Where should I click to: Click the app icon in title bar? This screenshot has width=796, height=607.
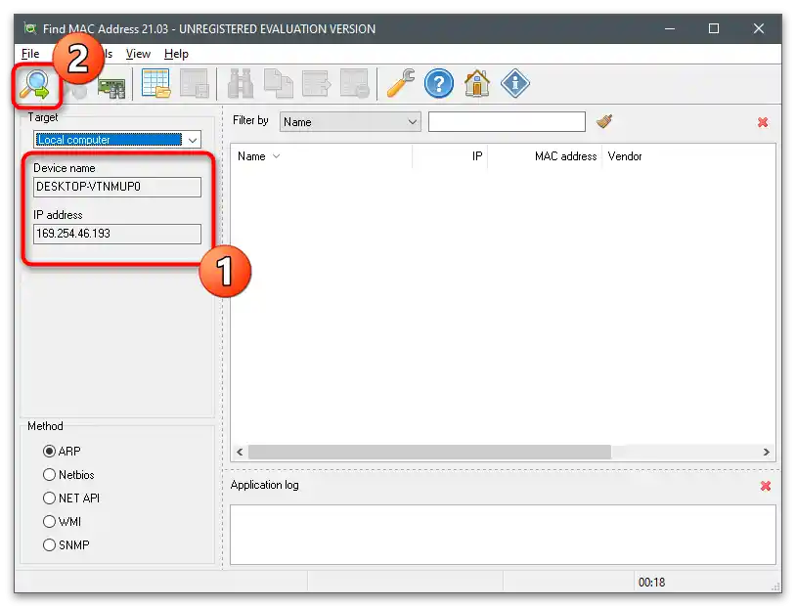[30, 29]
